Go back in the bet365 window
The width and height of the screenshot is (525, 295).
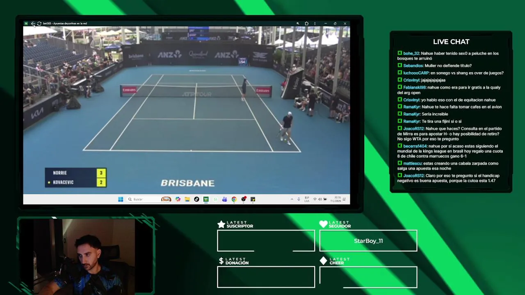tap(33, 23)
